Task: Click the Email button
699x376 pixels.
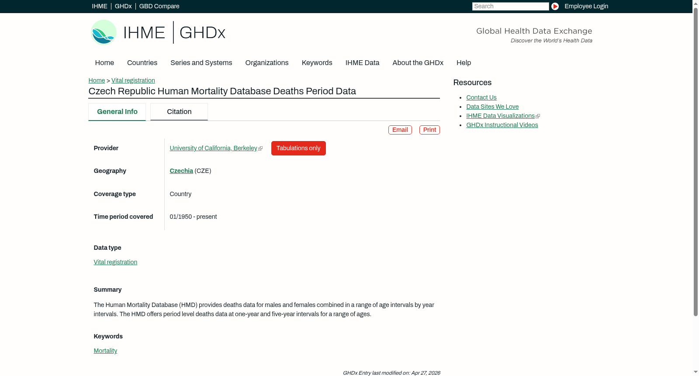Action: click(x=400, y=130)
